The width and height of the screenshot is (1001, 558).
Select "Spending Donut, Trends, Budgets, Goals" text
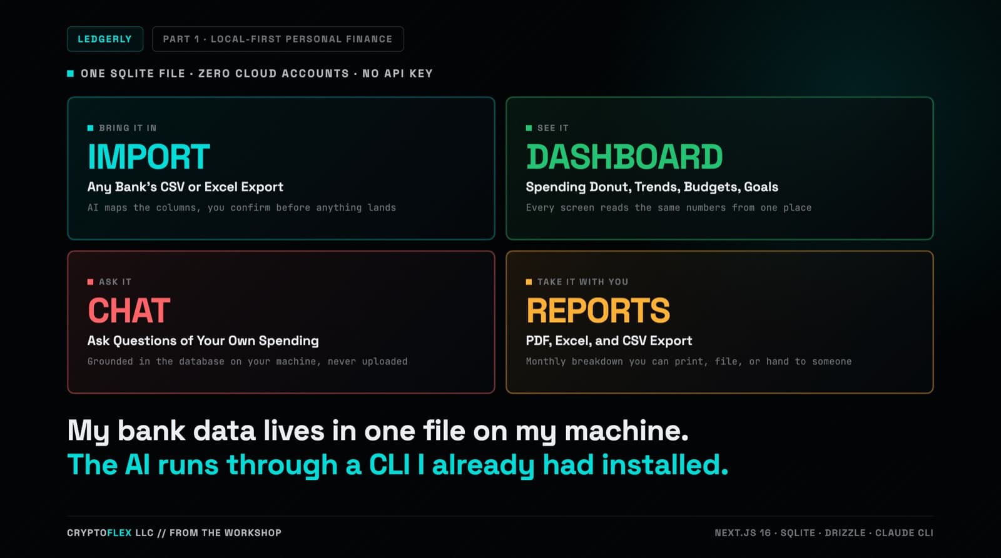[652, 187]
